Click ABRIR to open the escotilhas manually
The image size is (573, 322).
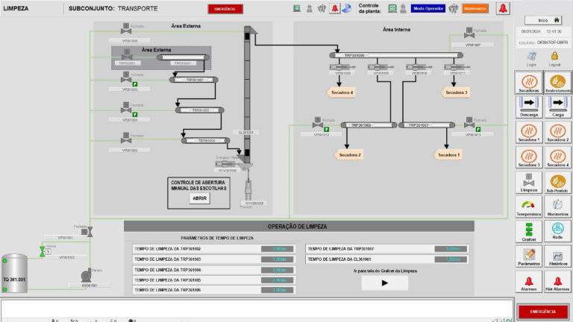click(199, 198)
